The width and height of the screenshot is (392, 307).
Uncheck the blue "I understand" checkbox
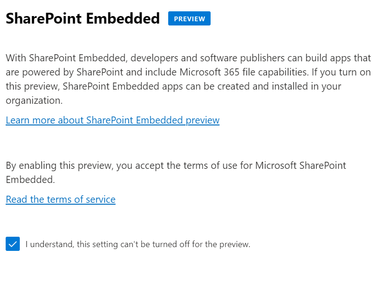coord(13,244)
